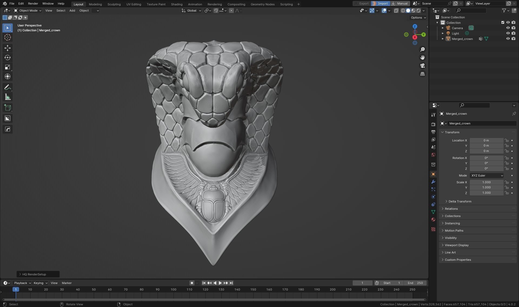Select the Rotate tool
Screen dimensions: 519x307
click(8, 58)
